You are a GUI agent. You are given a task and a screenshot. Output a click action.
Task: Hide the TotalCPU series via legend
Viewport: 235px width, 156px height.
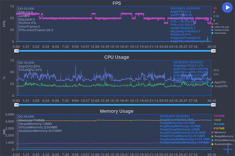219,86
